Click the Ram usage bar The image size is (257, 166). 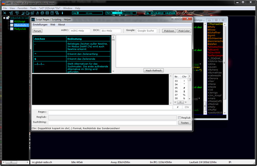point(121,13)
